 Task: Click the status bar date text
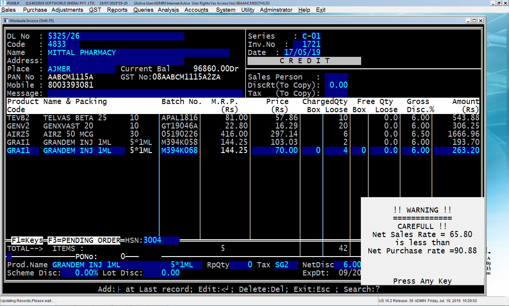444,301
